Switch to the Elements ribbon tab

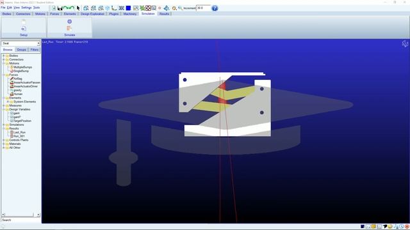click(x=70, y=14)
